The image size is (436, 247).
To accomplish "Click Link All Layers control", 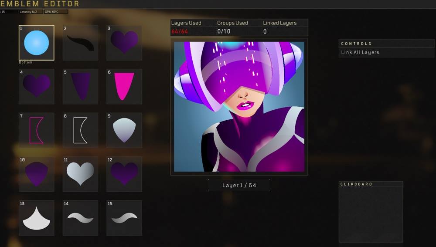I will pos(386,53).
